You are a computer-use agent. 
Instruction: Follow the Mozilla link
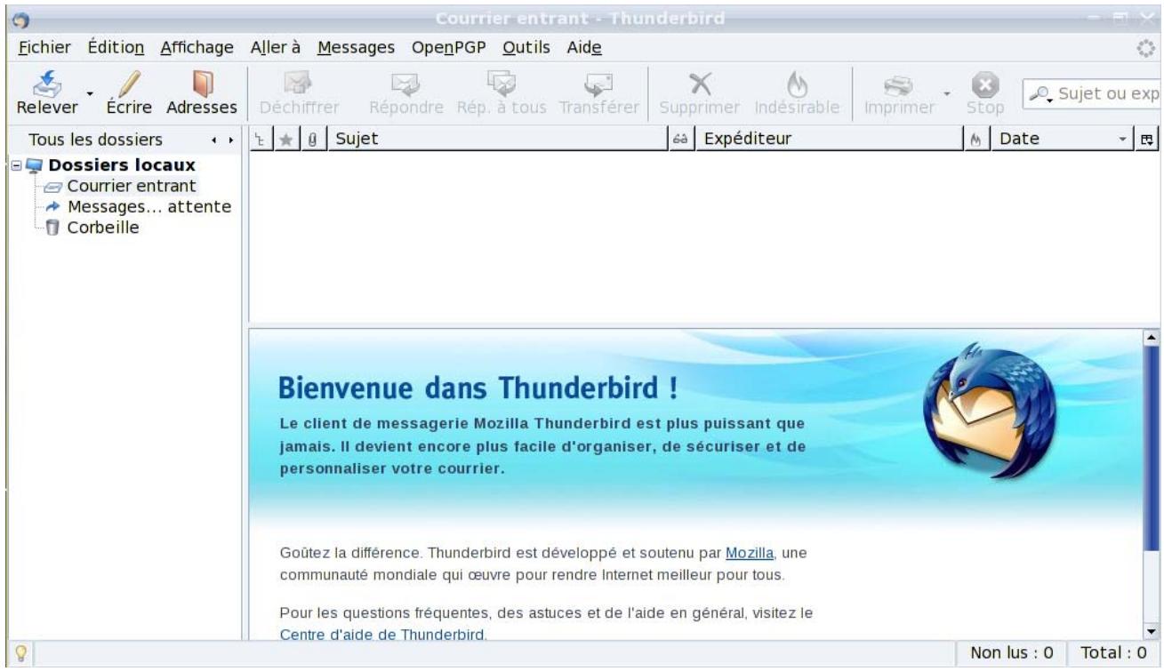751,552
